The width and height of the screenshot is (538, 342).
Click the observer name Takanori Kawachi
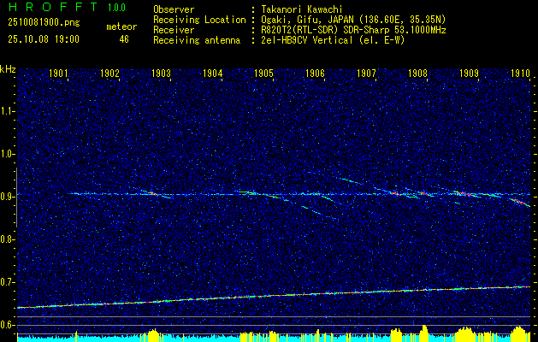[x=302, y=9]
